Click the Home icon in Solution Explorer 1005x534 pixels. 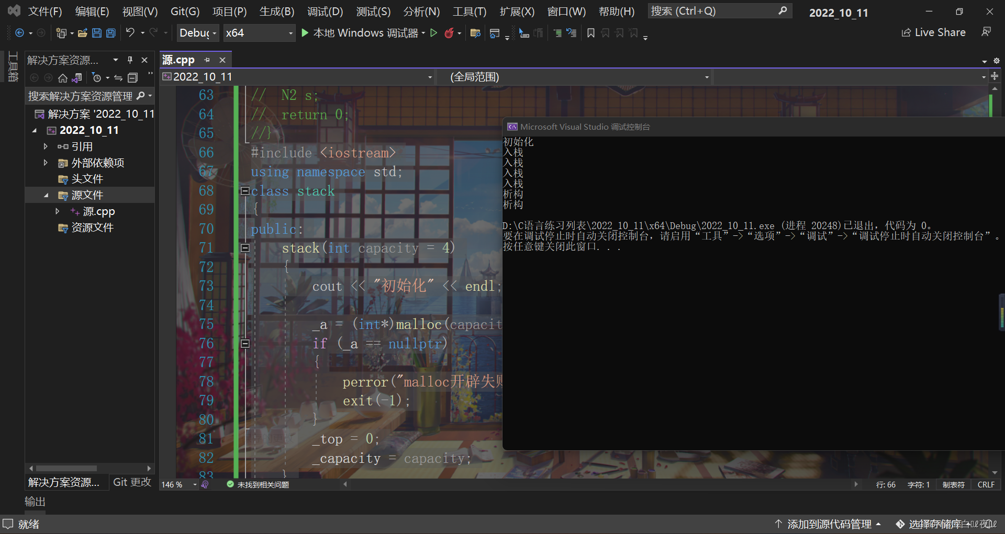(x=62, y=77)
